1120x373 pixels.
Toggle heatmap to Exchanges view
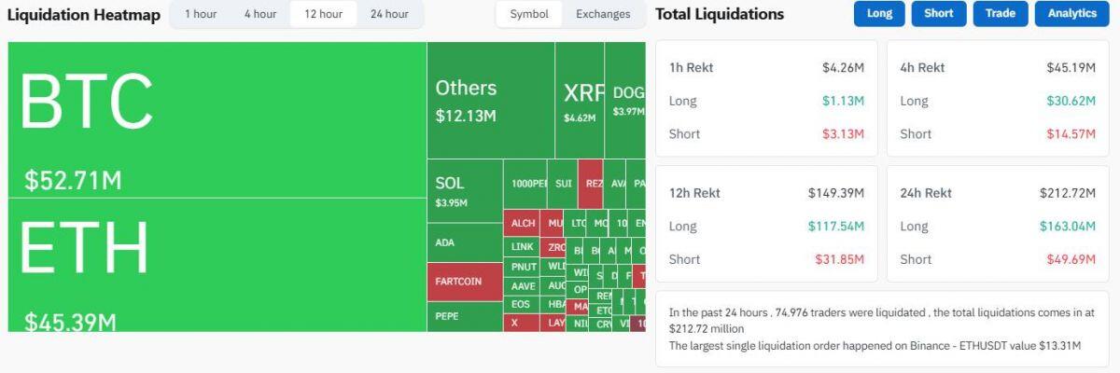(603, 14)
